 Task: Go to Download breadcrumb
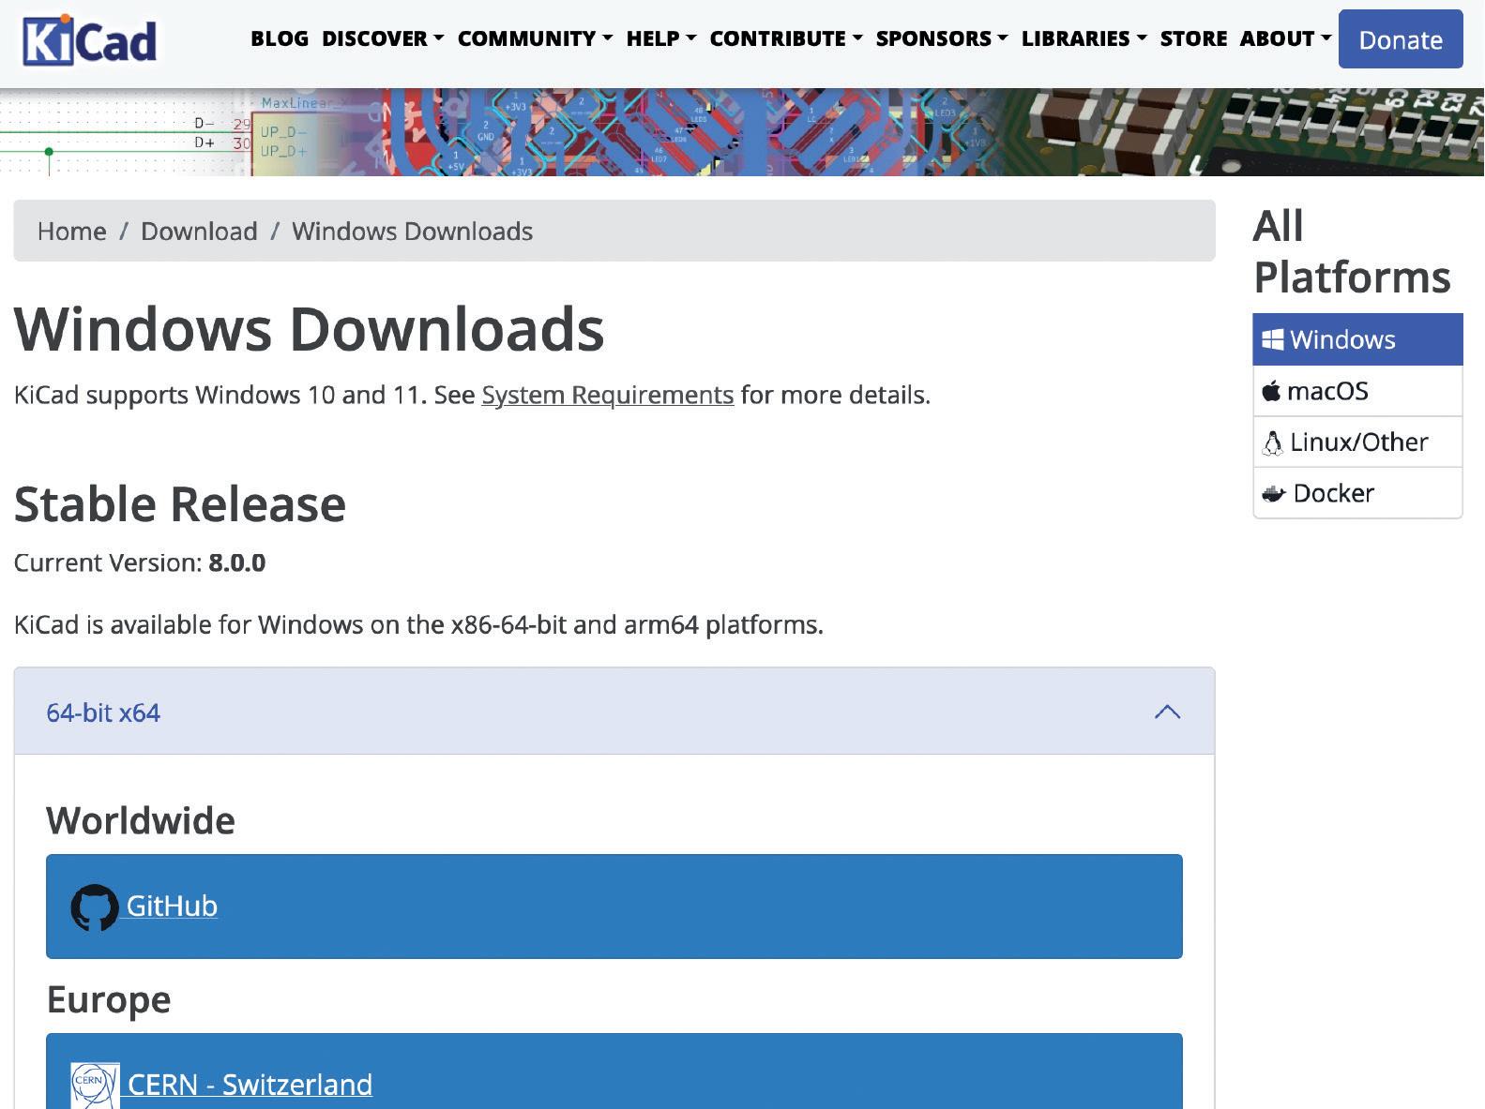point(199,231)
